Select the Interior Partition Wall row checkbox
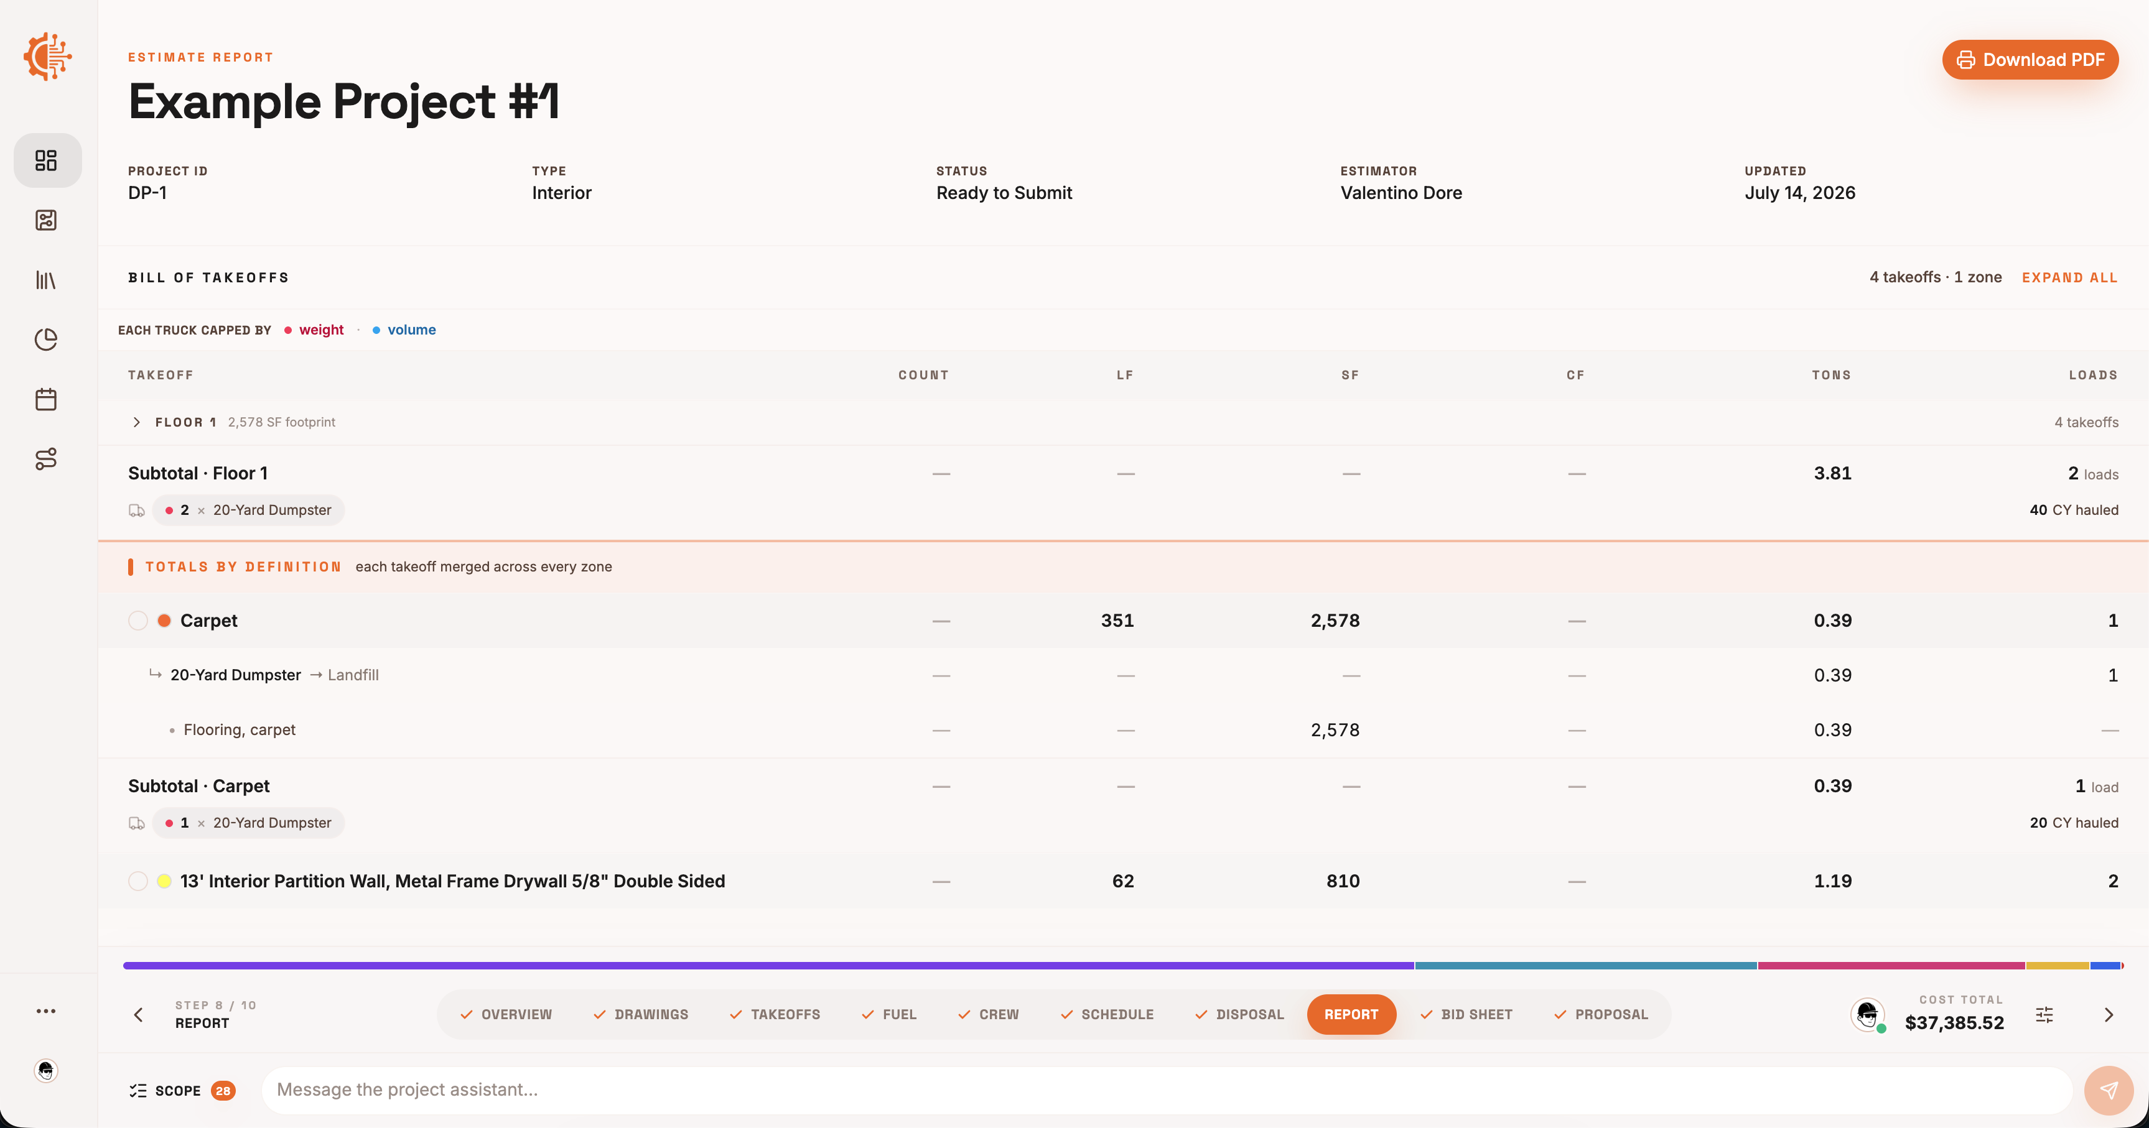 click(x=139, y=881)
